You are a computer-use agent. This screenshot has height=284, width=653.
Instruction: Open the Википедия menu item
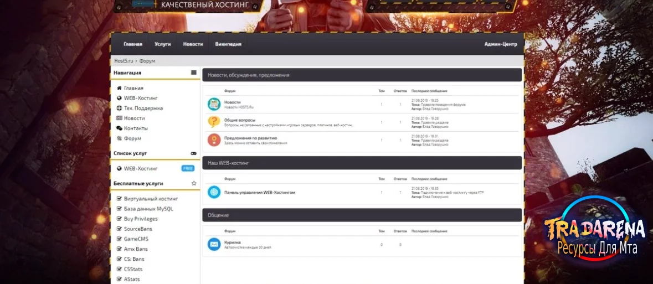point(228,44)
